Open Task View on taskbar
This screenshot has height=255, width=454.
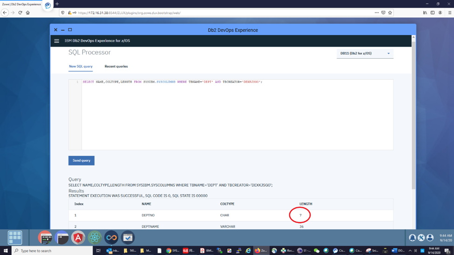[98, 251]
